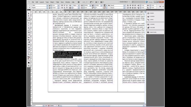Select the Rectangle tool

point(29,35)
